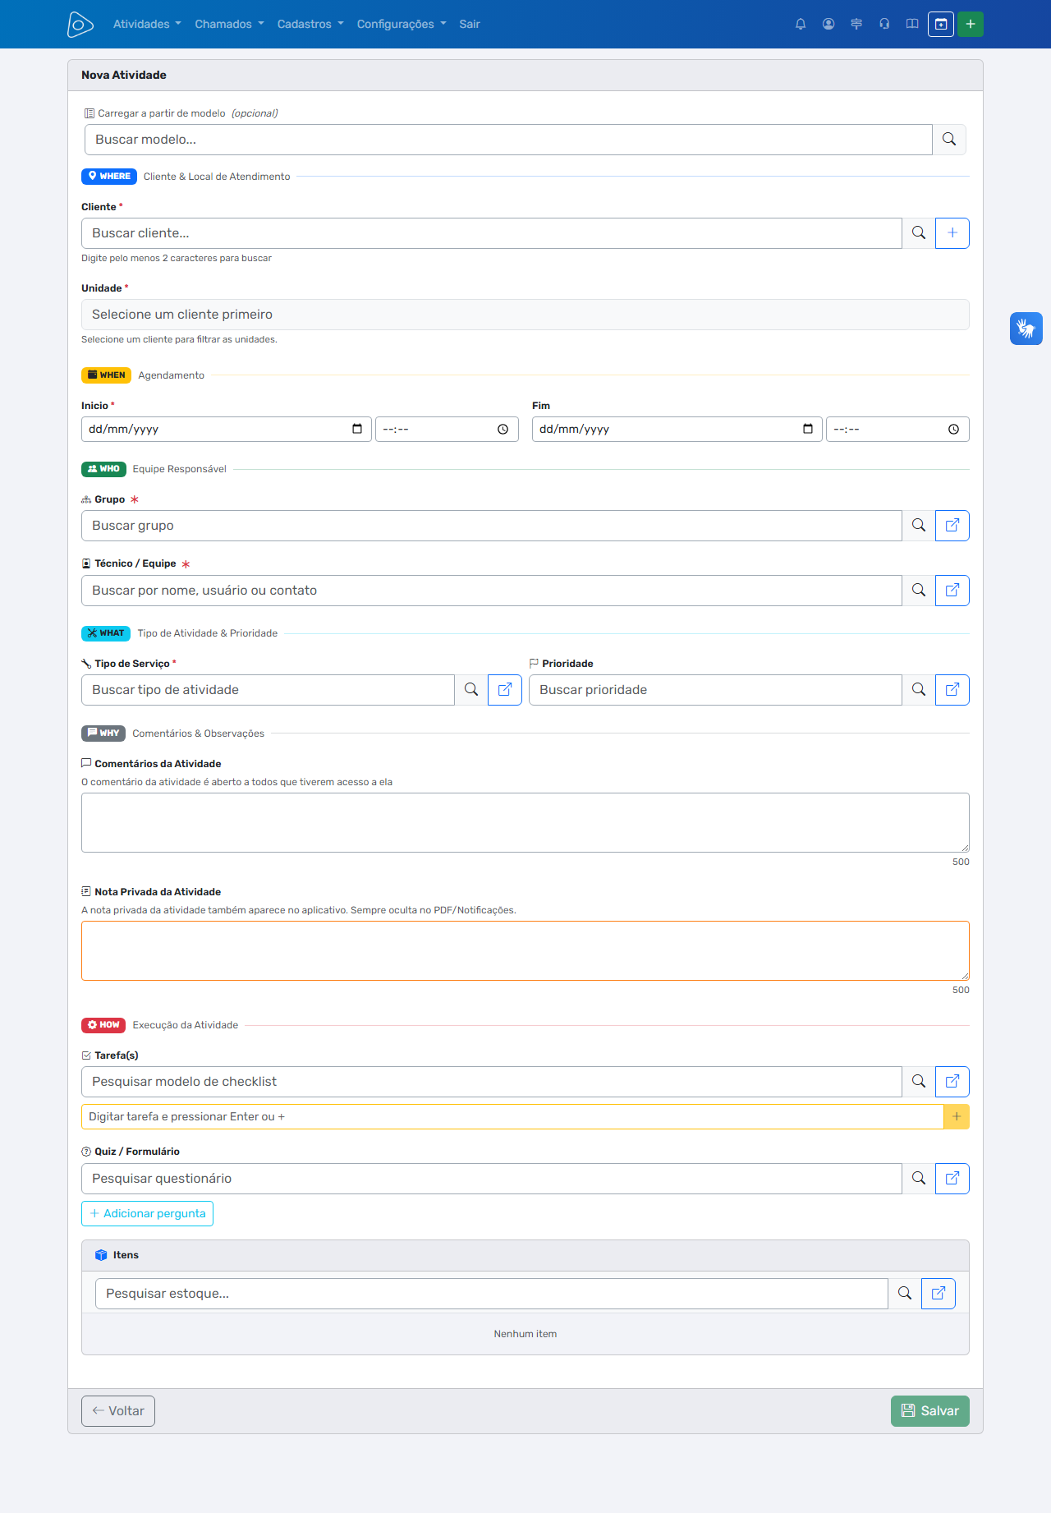The height and width of the screenshot is (1513, 1051).
Task: Focus the Pesquisar estoque input
Action: click(492, 1294)
